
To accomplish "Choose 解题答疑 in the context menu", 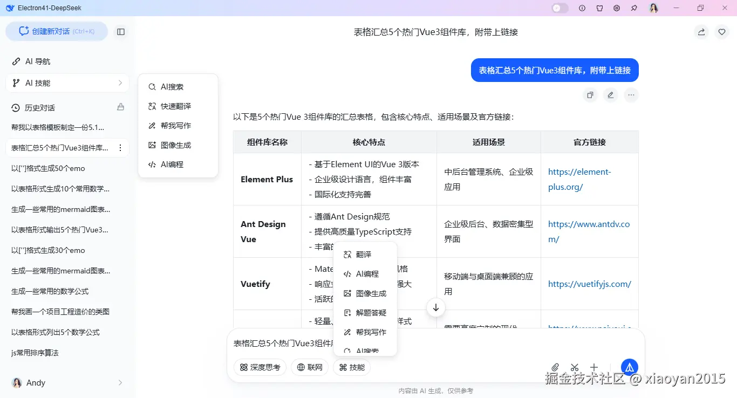I will 372,312.
